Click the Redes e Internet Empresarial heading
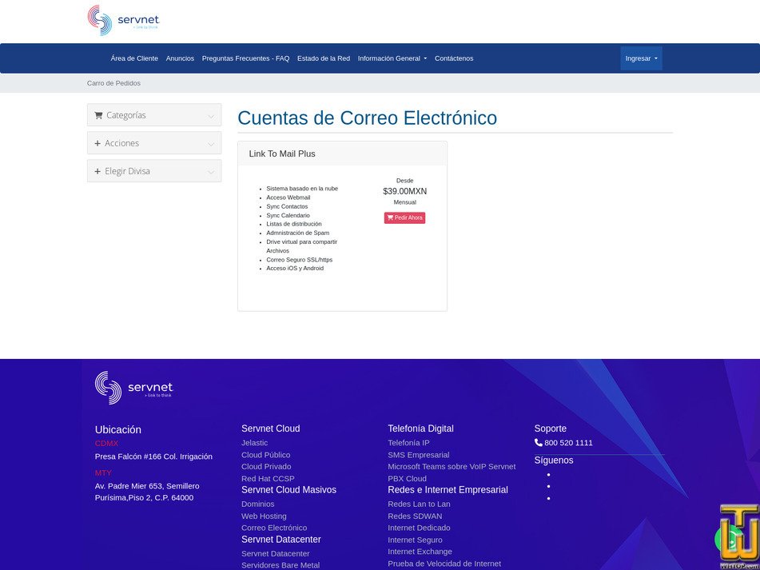The image size is (760, 570). tap(448, 490)
